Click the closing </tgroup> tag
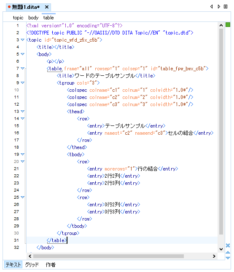 [68, 233]
